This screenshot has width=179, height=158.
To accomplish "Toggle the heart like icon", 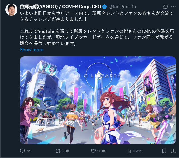I will click(x=93, y=151).
